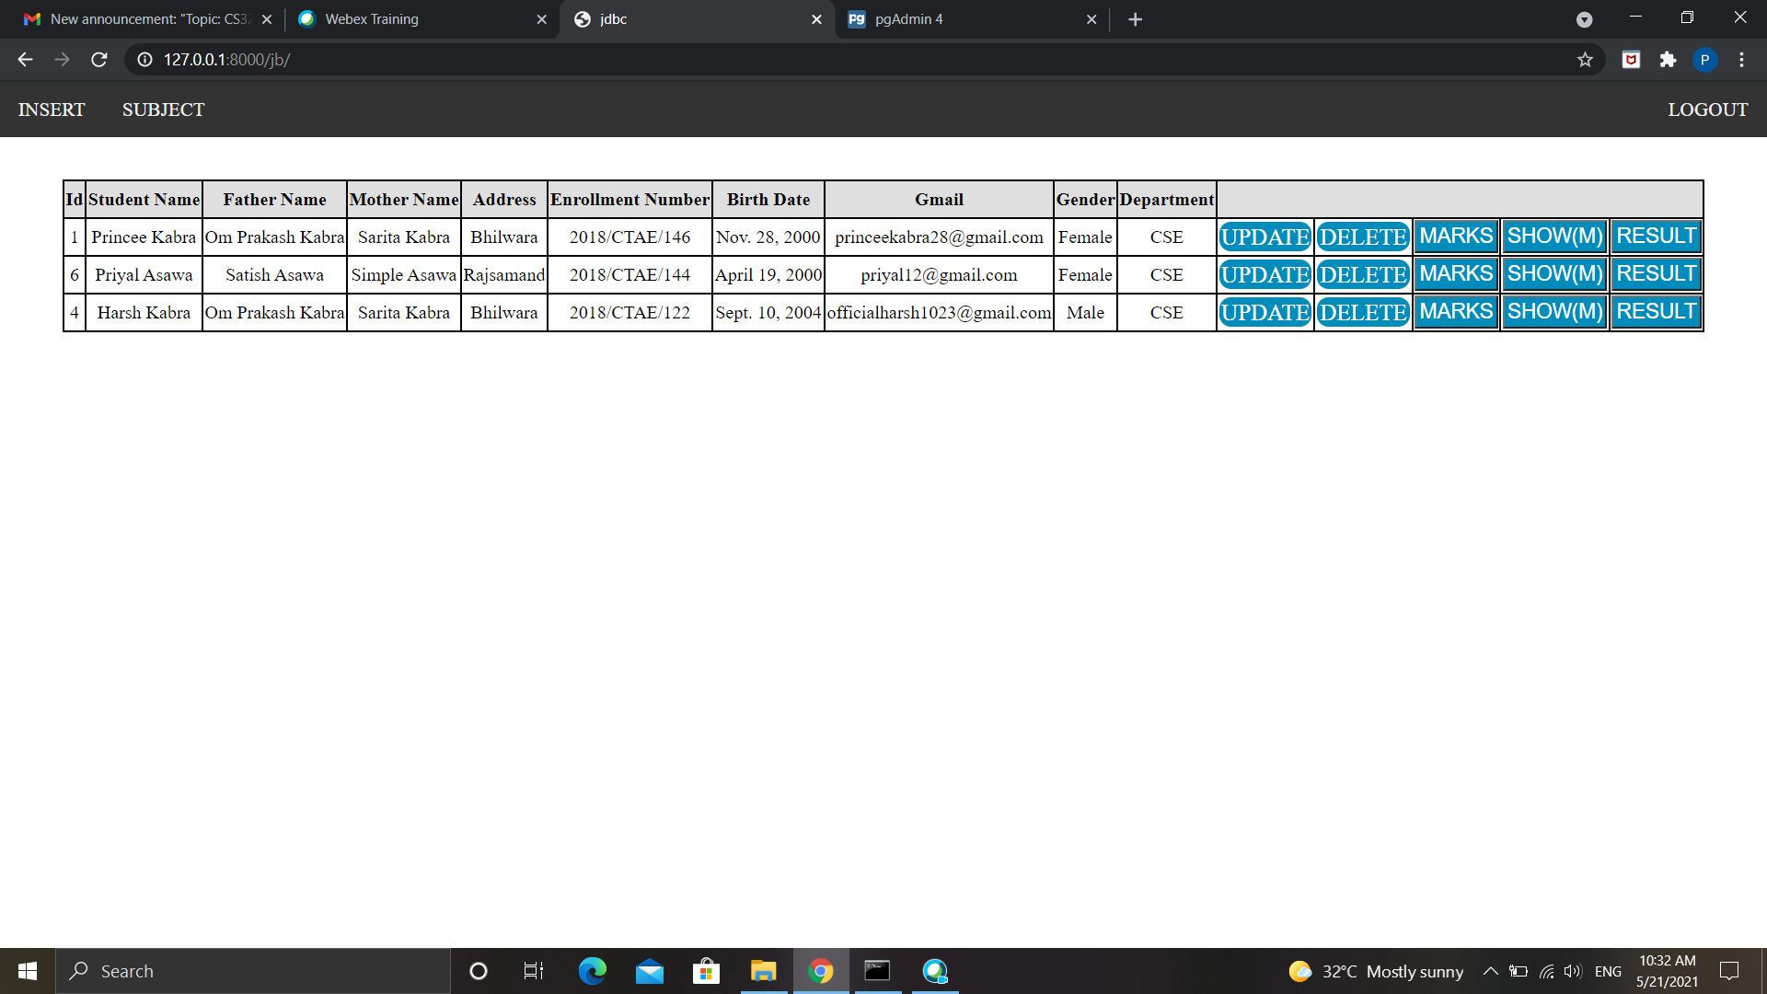Reload the jdbc page
This screenshot has height=994, width=1767.
pos(99,60)
